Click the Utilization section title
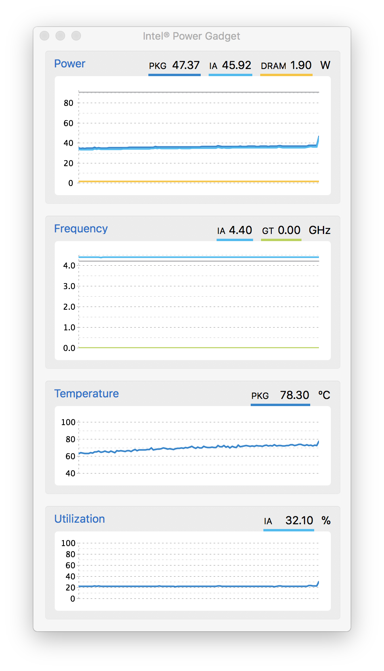The width and height of the screenshot is (384, 671). pyautogui.click(x=80, y=519)
